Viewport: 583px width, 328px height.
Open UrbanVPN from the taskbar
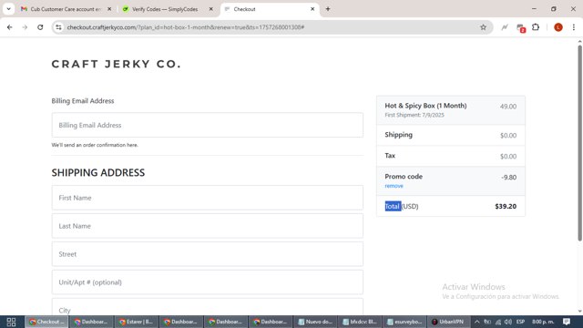point(448,322)
